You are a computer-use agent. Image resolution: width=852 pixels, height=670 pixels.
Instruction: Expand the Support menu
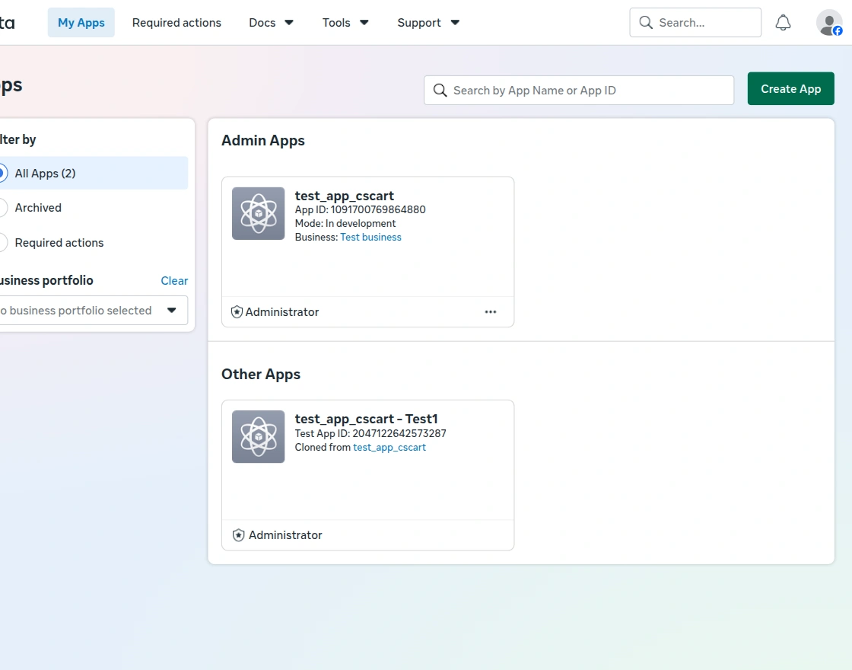pos(429,23)
